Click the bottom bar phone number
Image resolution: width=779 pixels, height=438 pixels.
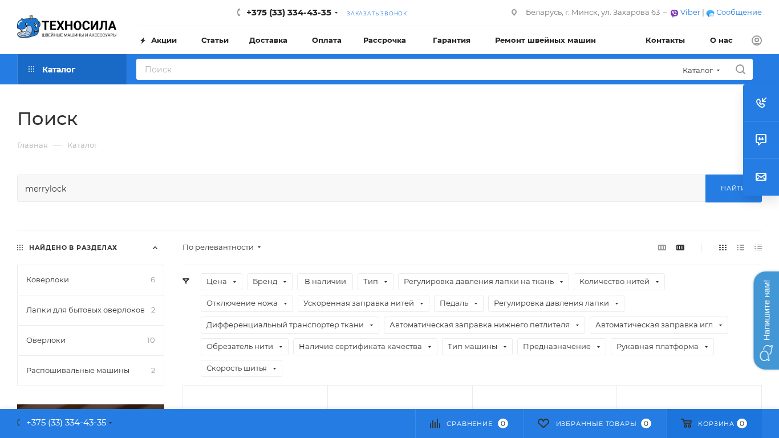[x=66, y=423]
